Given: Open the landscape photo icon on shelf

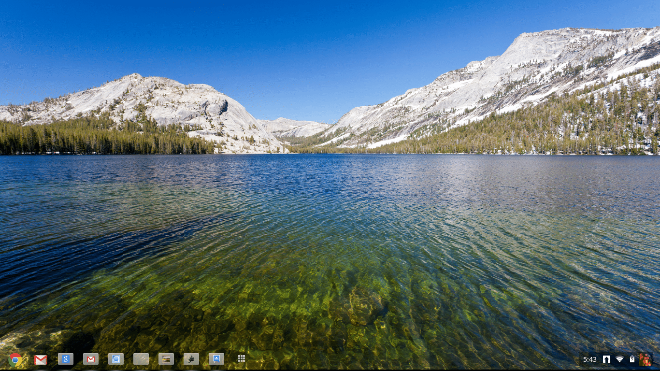Looking at the screenshot, I should [166, 359].
